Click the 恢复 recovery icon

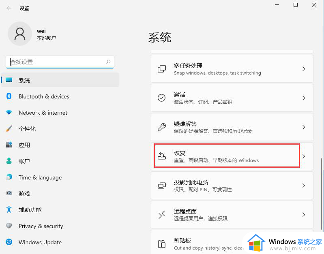[x=161, y=156]
